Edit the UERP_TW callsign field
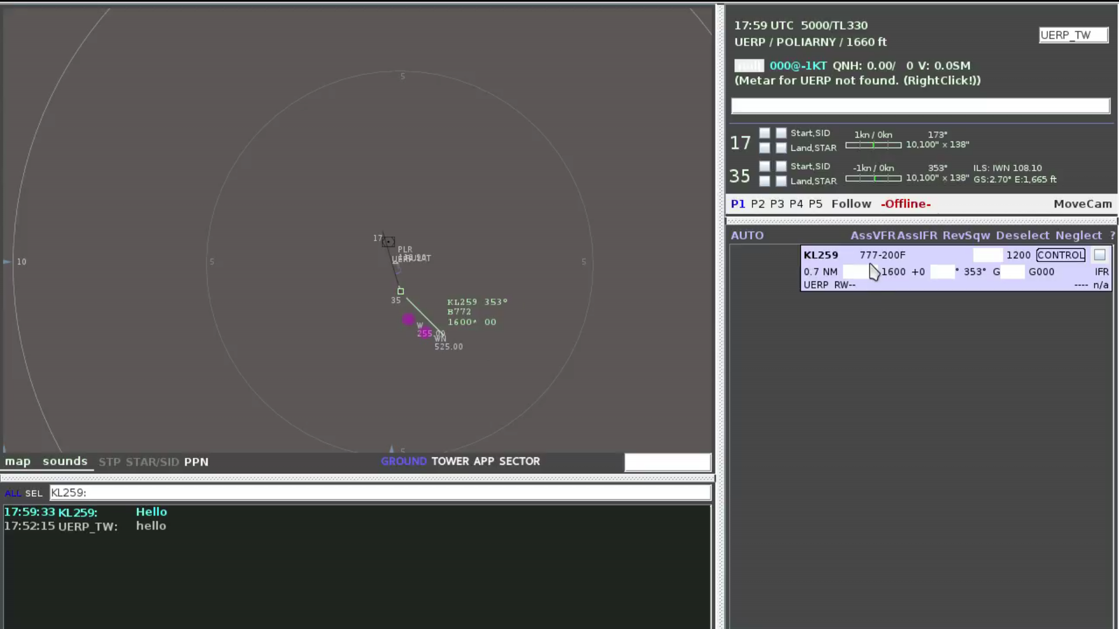 (x=1074, y=35)
